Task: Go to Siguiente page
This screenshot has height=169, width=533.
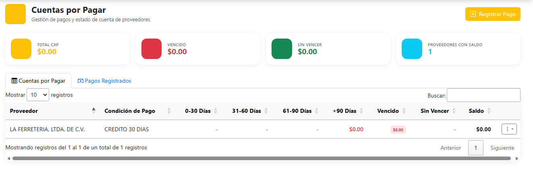Action: coord(502,148)
